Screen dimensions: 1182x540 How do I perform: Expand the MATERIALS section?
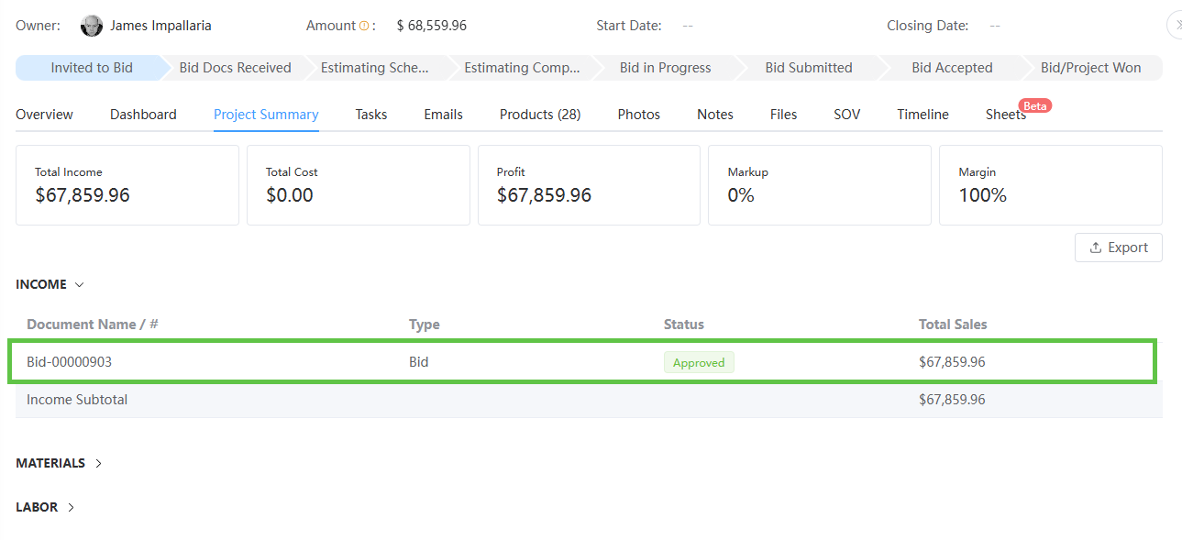click(98, 463)
